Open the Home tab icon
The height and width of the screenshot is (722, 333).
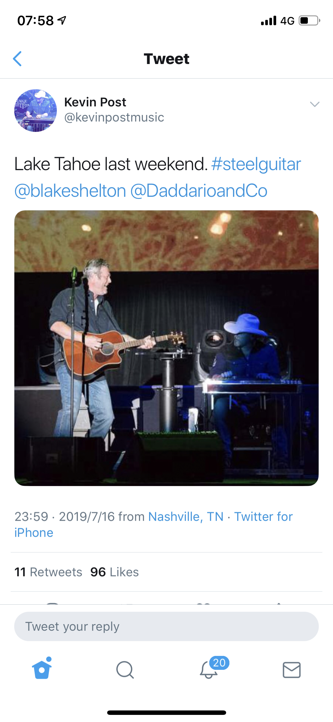[x=42, y=669]
